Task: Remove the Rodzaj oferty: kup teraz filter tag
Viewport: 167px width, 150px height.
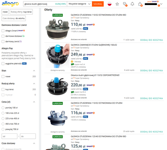Action: coord(21,12)
